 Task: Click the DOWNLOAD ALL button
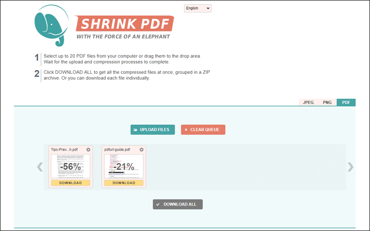tap(178, 204)
